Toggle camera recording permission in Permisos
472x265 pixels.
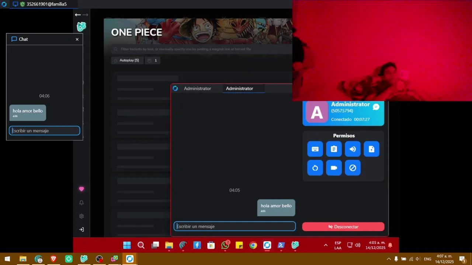pyautogui.click(x=334, y=168)
